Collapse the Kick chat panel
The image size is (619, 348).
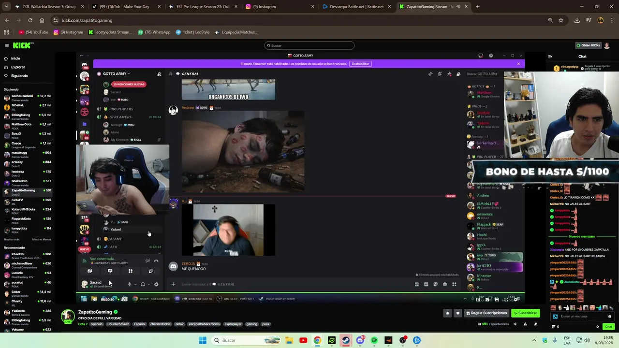point(550,57)
